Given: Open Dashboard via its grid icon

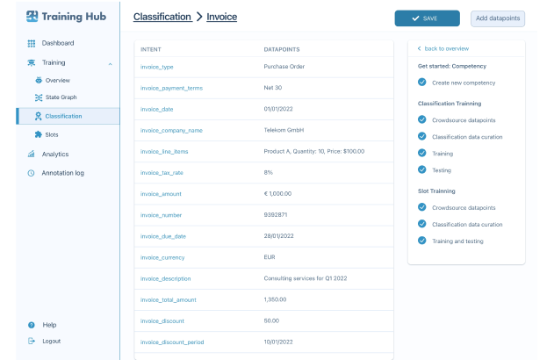Looking at the screenshot, I should (32, 43).
